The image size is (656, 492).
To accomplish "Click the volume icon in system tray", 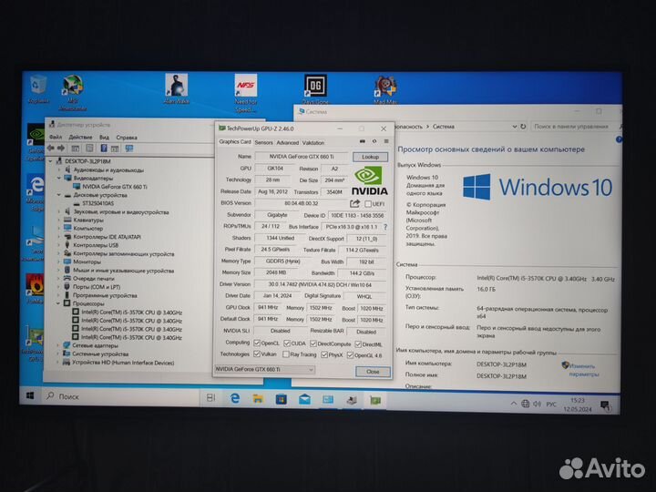I will tap(538, 404).
